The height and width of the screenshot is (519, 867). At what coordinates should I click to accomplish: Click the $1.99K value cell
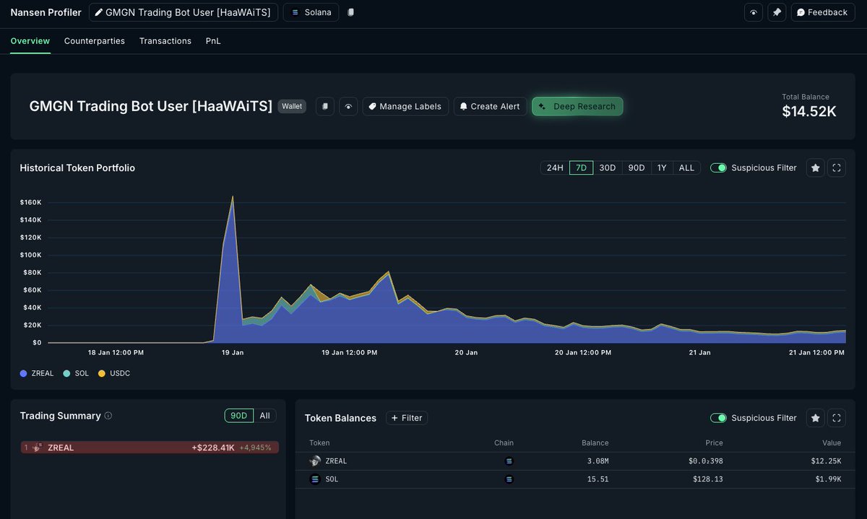point(828,479)
